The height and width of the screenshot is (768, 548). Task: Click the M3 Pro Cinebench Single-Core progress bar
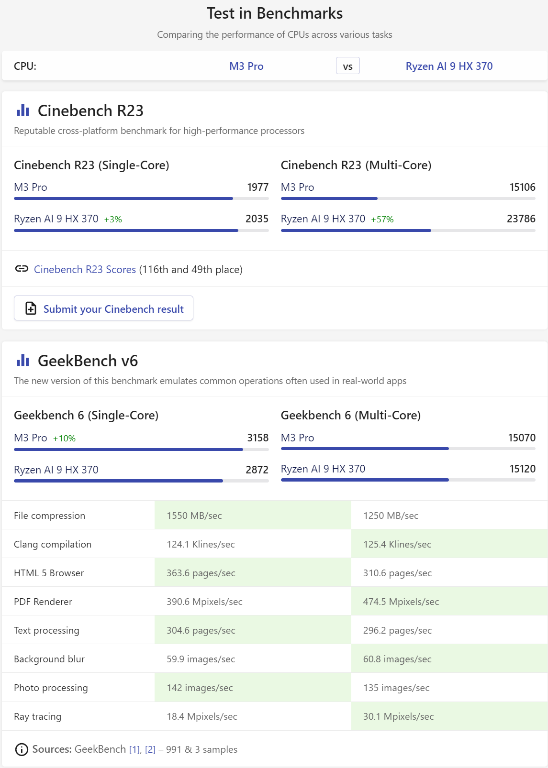pos(141,198)
